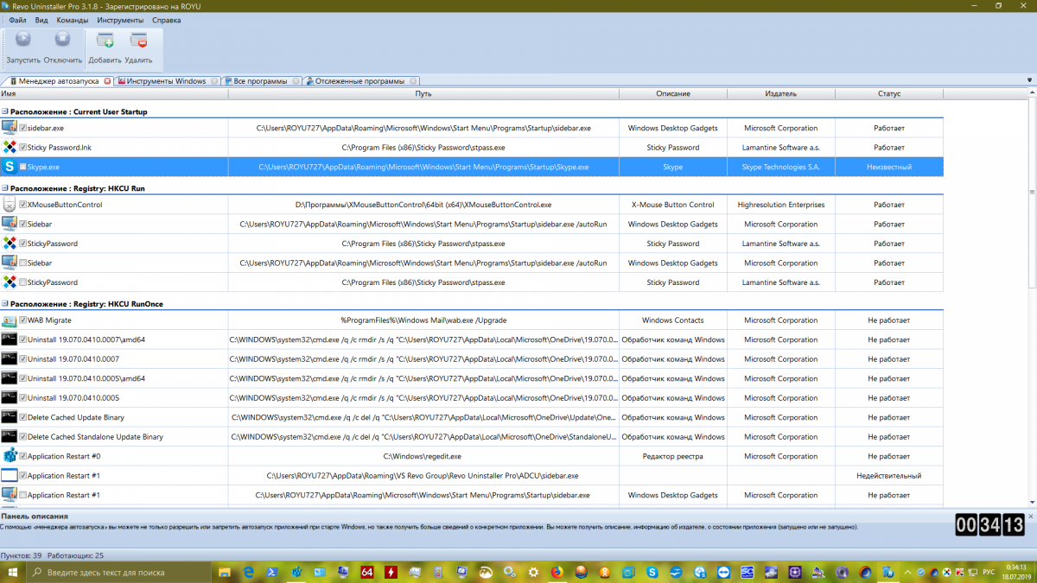Uncheck the sidebar.exe startup checkbox
1037x583 pixels.
23,128
